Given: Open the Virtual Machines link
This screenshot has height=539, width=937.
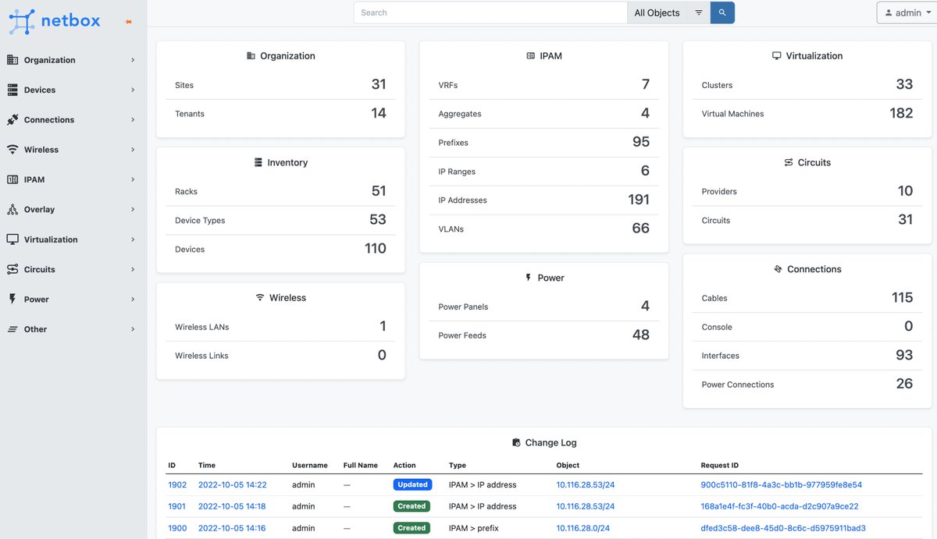Looking at the screenshot, I should point(732,114).
